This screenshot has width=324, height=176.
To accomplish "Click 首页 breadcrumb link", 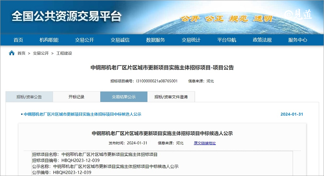I will point(21,53).
